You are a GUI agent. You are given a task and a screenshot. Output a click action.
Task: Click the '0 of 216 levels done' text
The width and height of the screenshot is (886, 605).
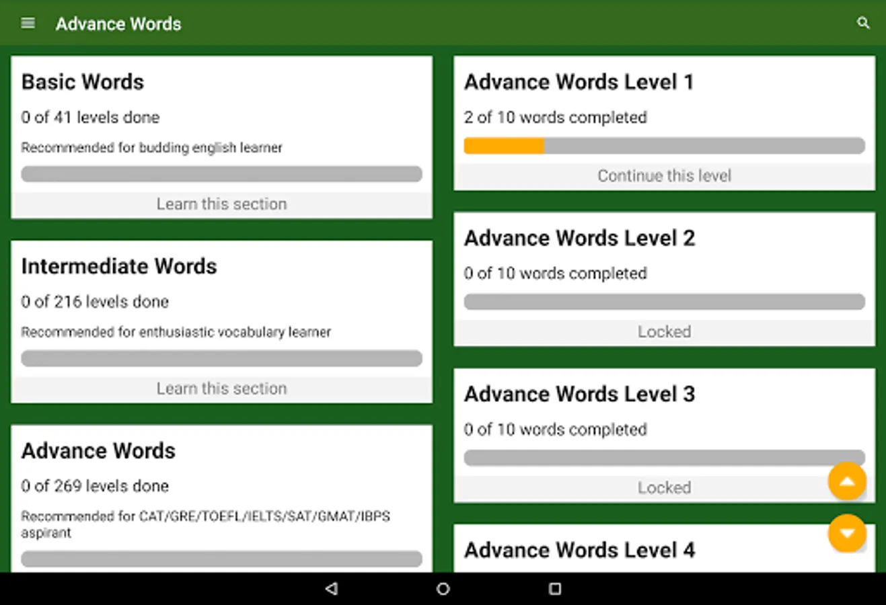(x=95, y=302)
